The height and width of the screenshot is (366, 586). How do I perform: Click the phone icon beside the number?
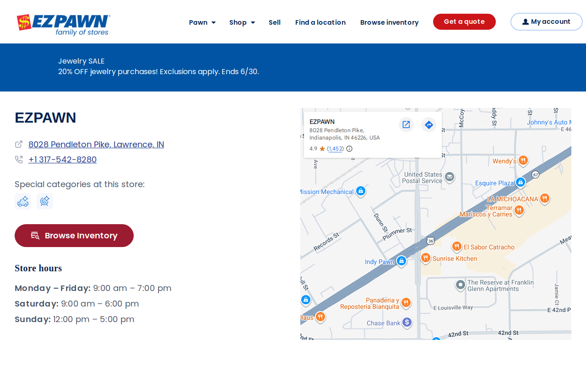pos(19,159)
